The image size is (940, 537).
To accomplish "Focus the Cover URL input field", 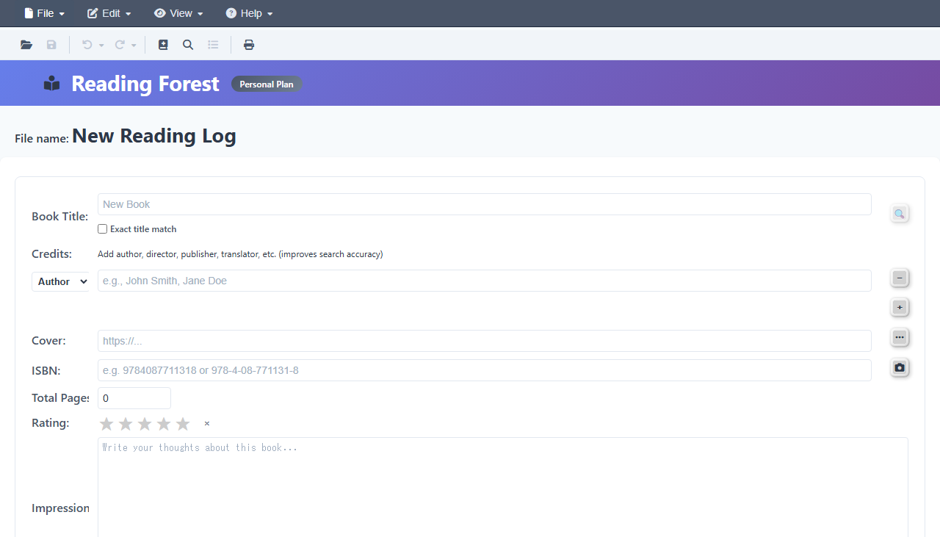I will pos(485,341).
